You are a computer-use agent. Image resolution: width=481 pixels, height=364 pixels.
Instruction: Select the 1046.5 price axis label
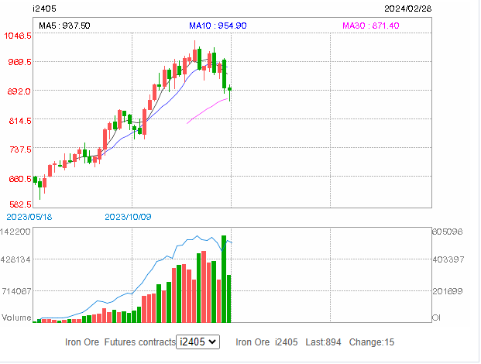pyautogui.click(x=16, y=36)
